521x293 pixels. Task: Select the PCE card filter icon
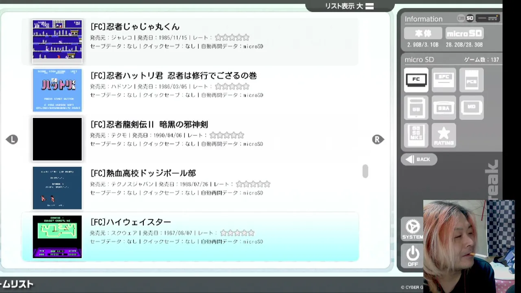[x=471, y=80]
